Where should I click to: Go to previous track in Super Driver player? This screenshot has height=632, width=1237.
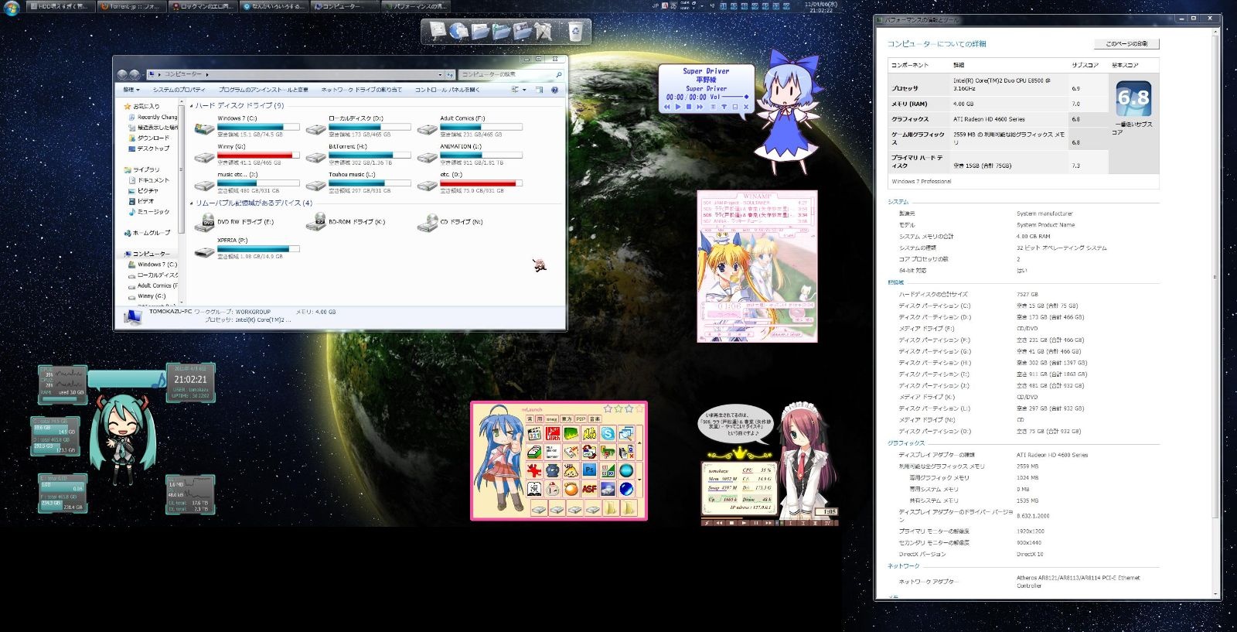click(x=666, y=107)
